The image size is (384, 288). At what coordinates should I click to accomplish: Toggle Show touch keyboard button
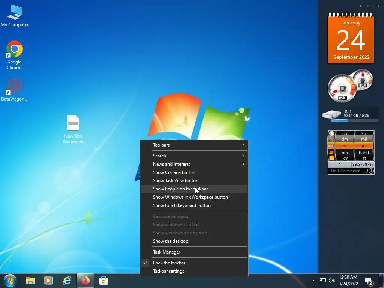194,205
